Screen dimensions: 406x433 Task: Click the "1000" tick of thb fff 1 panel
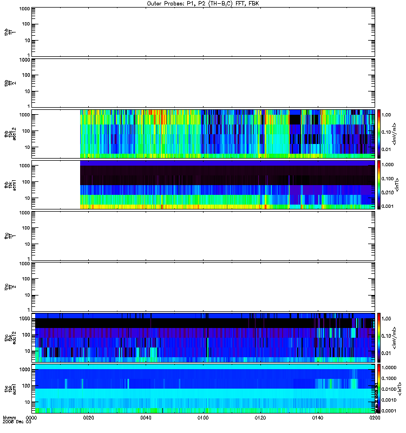pyautogui.click(x=24, y=9)
